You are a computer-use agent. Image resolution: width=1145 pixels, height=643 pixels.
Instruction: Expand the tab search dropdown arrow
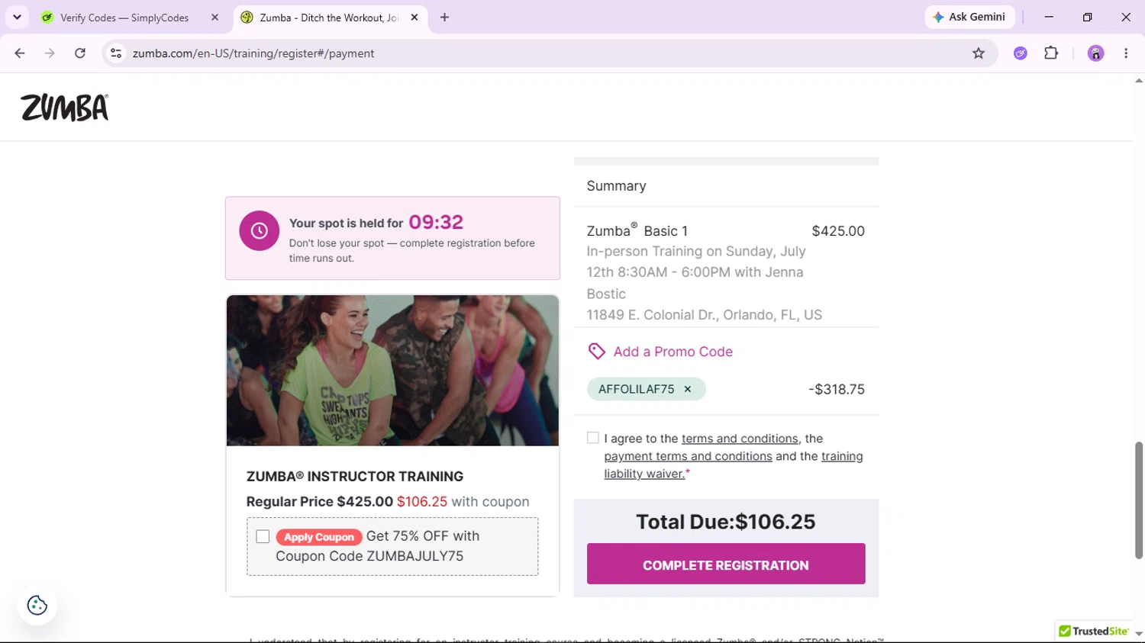[17, 17]
